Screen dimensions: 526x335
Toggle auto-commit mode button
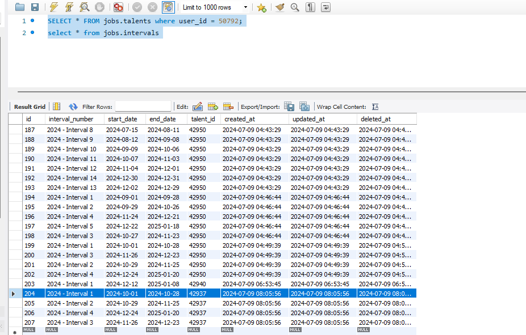[x=168, y=7]
